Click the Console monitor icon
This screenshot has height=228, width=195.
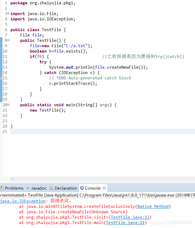(82, 188)
